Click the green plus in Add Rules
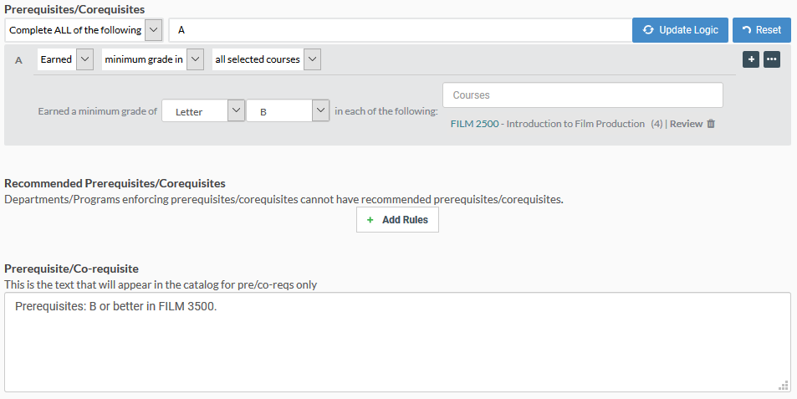The image size is (797, 399). [x=370, y=220]
